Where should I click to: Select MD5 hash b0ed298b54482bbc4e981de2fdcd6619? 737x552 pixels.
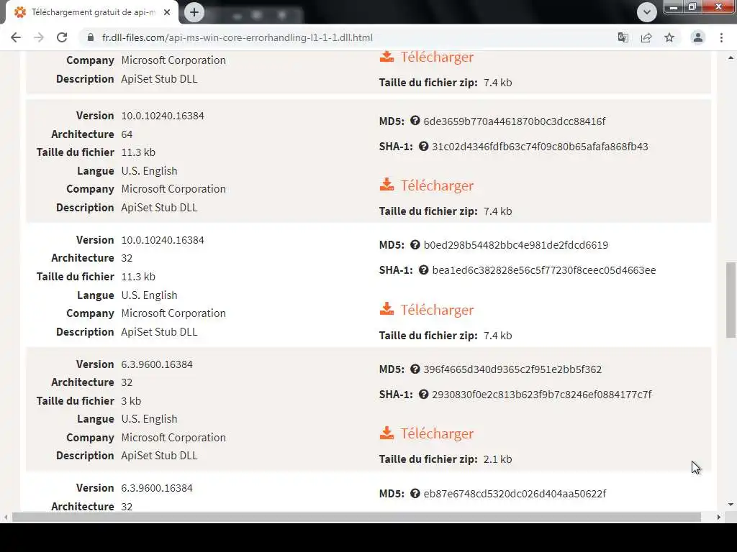point(515,245)
